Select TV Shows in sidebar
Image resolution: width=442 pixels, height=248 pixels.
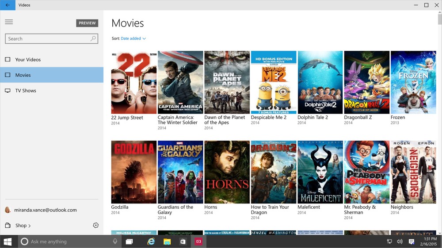pyautogui.click(x=52, y=90)
